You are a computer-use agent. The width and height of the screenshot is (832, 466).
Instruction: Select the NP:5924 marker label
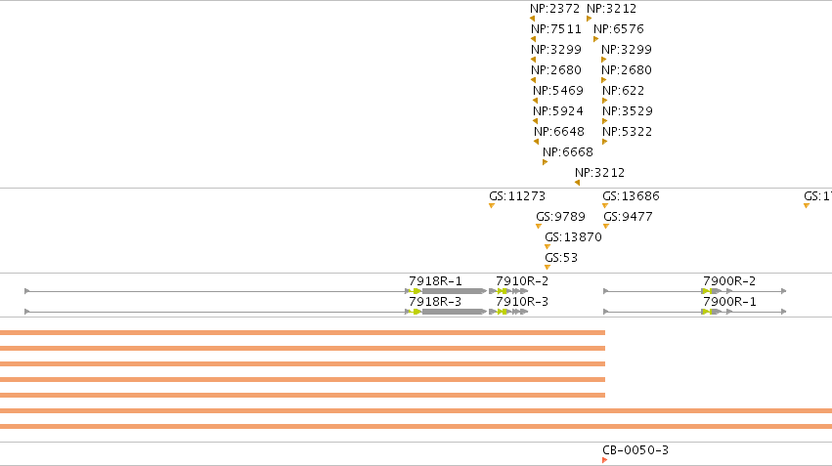[x=558, y=111]
